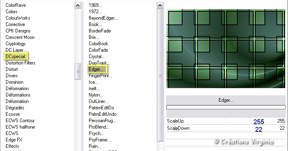Choose the Edger... filter entry
The height and width of the screenshot is (151, 288).
click(96, 69)
